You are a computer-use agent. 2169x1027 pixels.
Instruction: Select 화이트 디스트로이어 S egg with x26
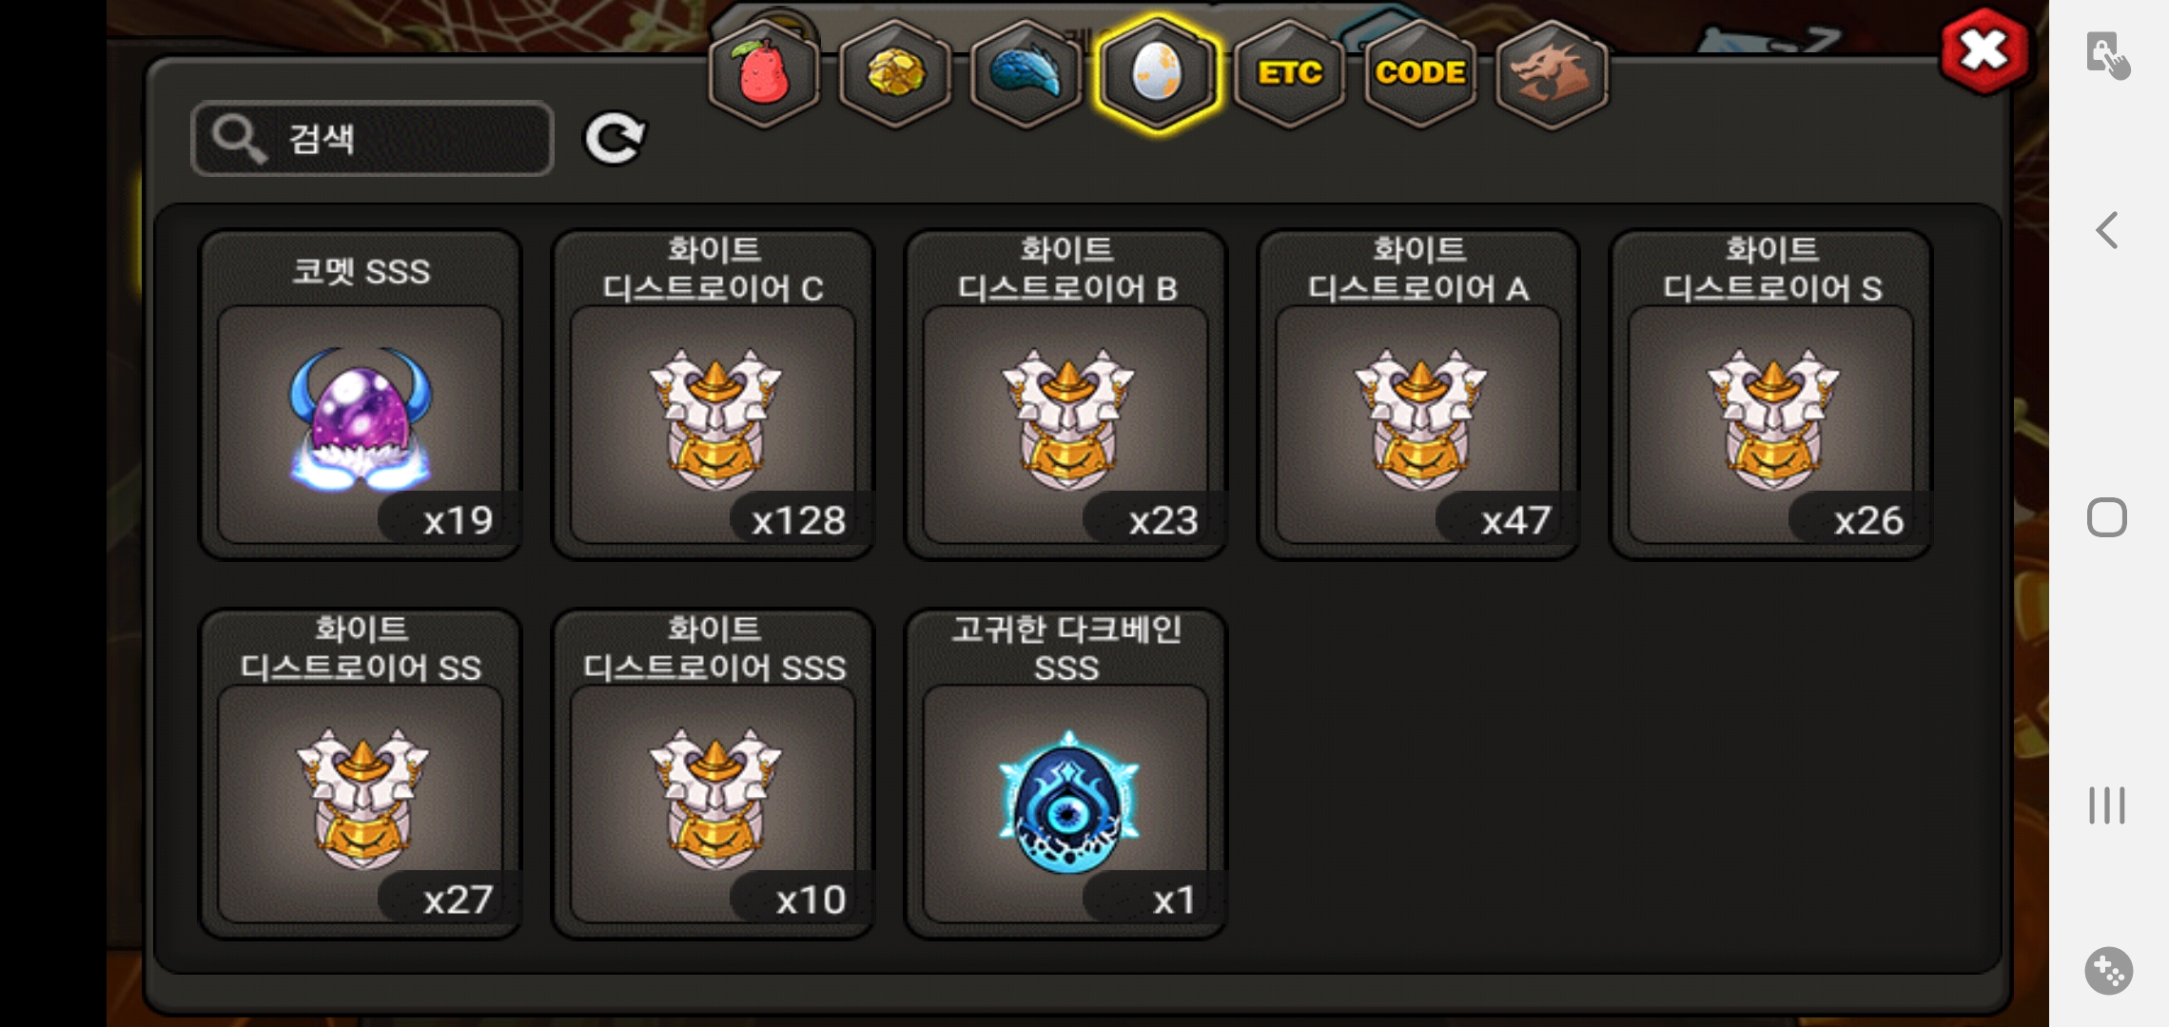(x=1771, y=395)
